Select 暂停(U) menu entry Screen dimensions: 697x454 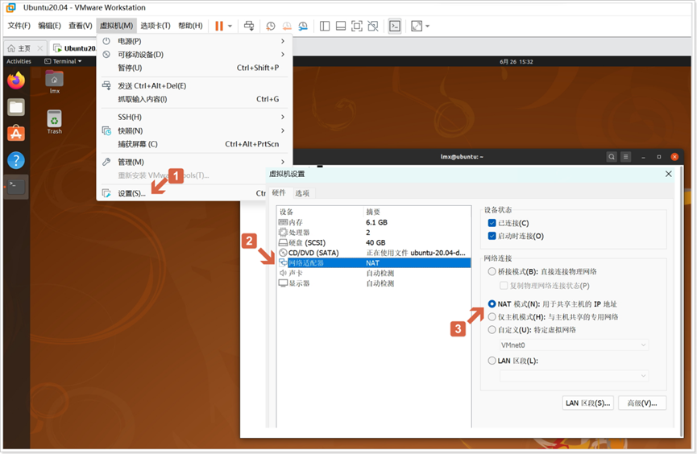tap(194, 68)
